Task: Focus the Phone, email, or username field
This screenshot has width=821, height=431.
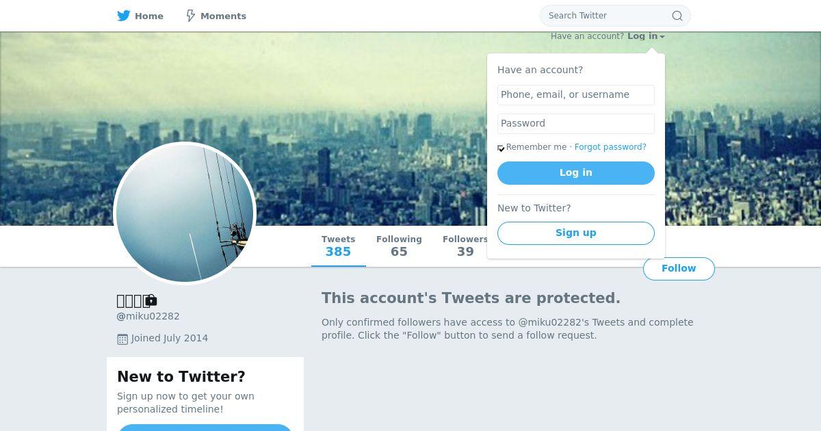Action: pos(575,95)
